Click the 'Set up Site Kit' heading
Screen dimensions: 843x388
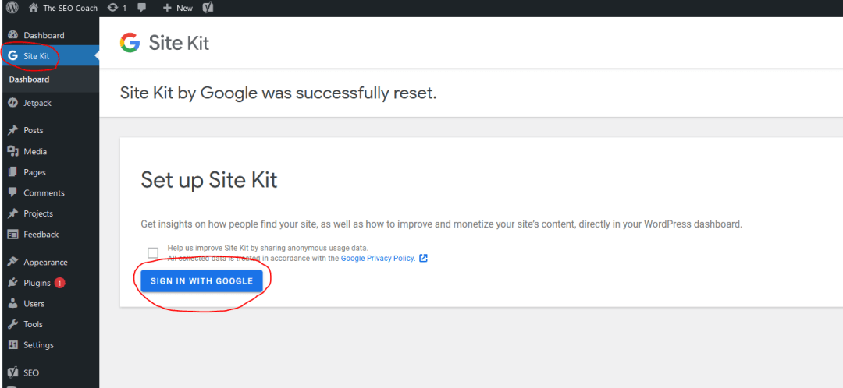click(209, 180)
